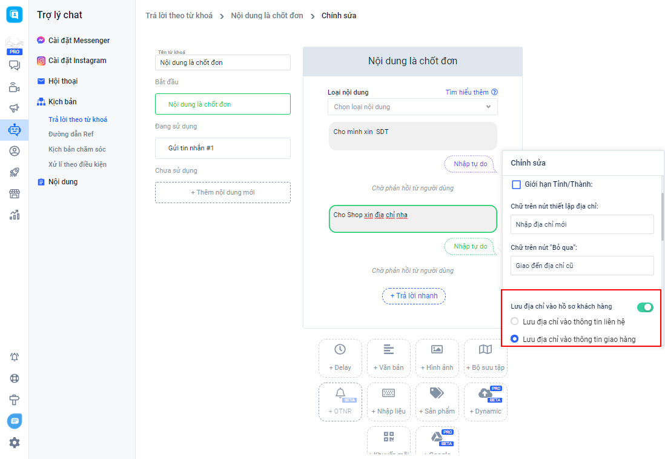This screenshot has height=459, width=665.
Task: Open the Nhập tự do option under SDT message
Action: [x=470, y=164]
